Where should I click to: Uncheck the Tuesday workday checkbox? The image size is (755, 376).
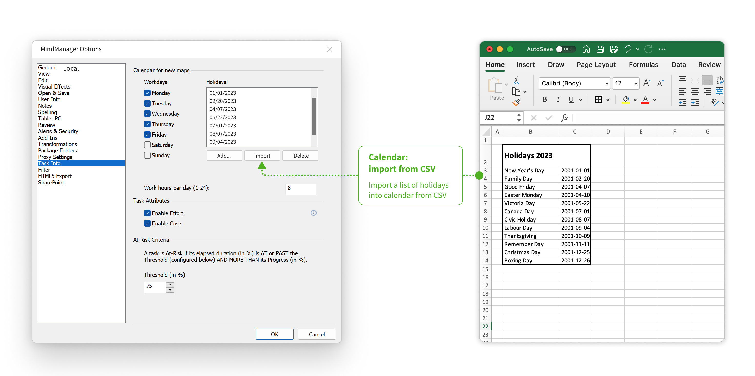tap(147, 103)
